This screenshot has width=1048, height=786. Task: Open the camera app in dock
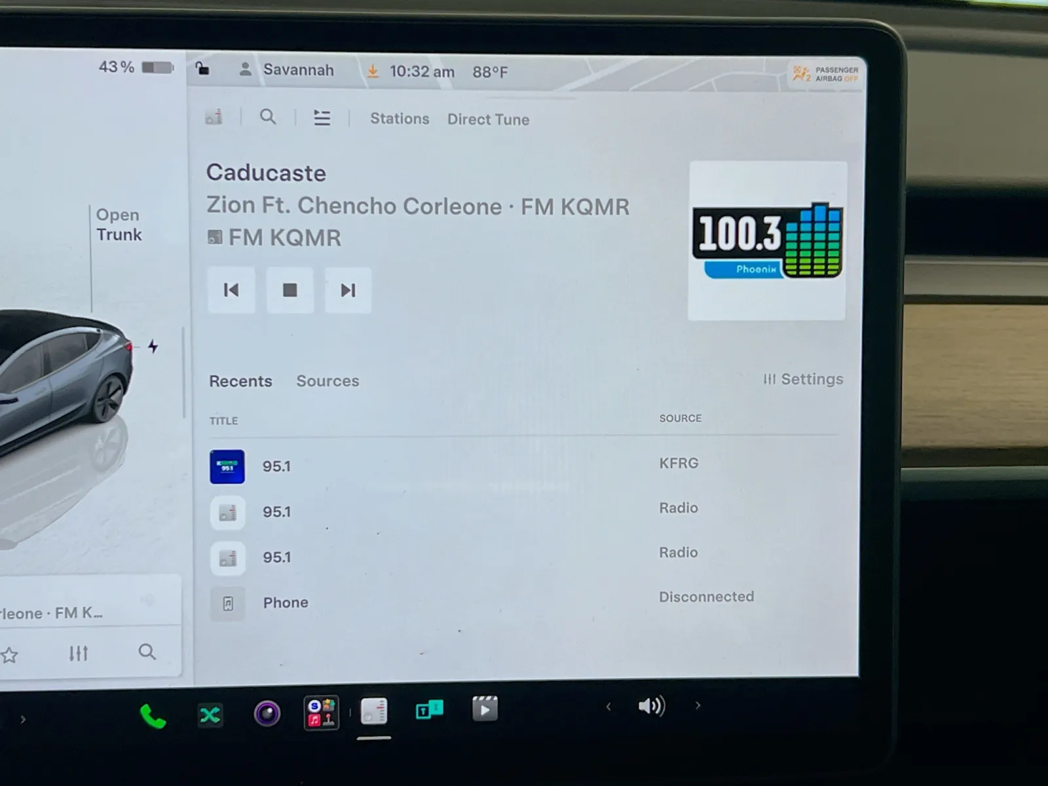[x=267, y=713]
